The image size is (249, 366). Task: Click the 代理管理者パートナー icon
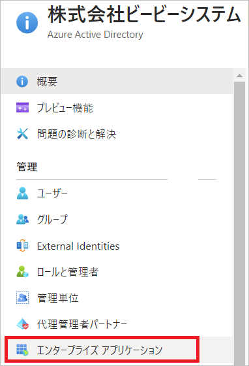pyautogui.click(x=23, y=324)
